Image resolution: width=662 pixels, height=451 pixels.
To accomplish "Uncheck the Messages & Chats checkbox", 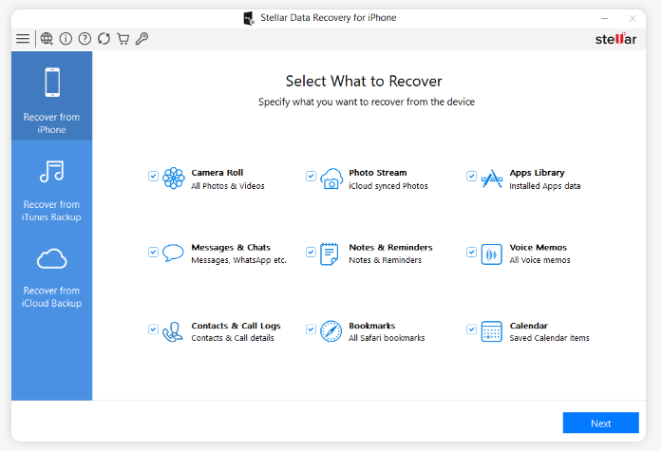I will 153,252.
